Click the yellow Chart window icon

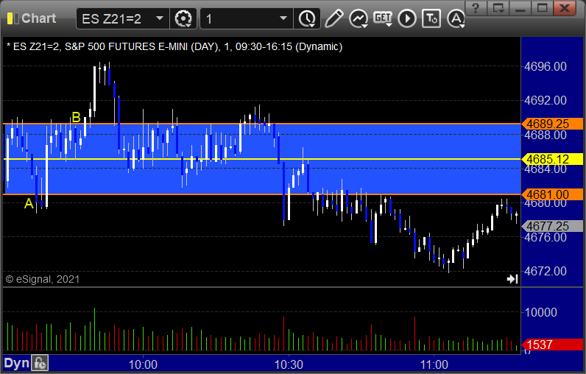(13, 18)
